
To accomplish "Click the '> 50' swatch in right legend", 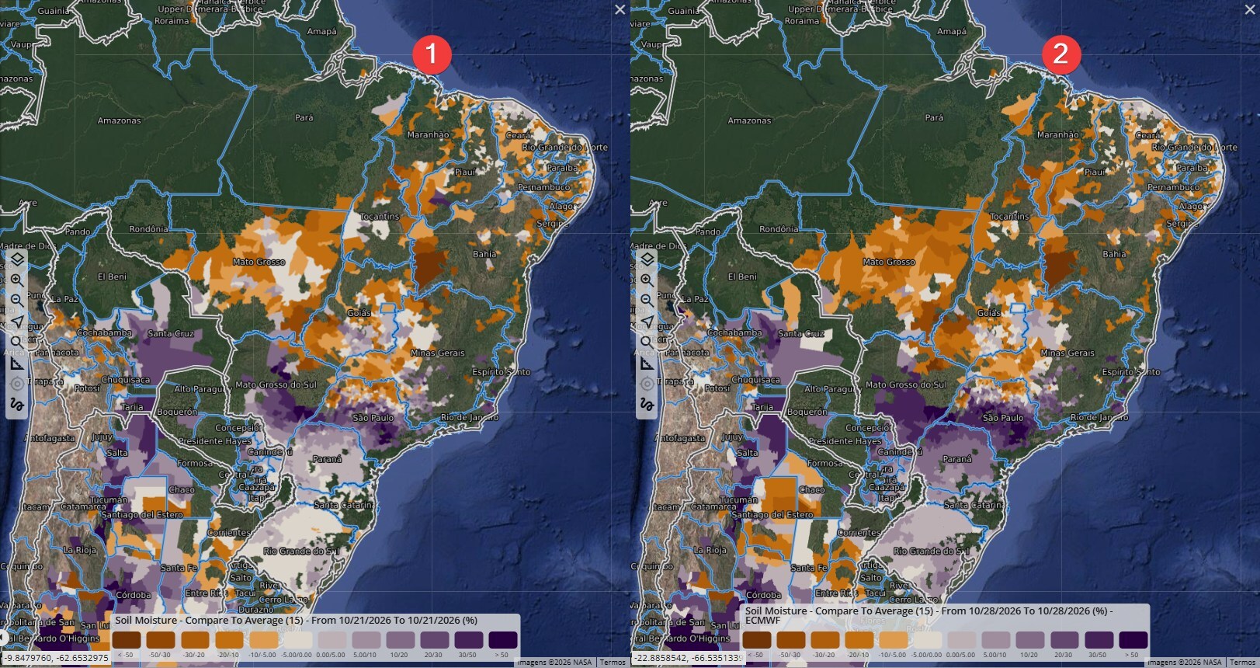I will 1133,640.
